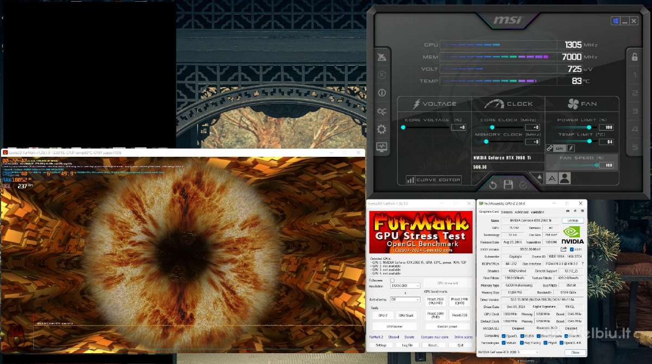652x364 pixels.
Task: Launch CPU burner from FurMark
Action: [x=394, y=327]
